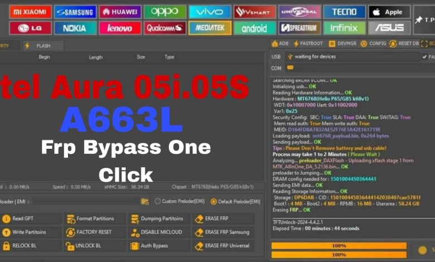Click the RELOCK BL padlock icon
The image size is (435, 262).
pos(6,246)
